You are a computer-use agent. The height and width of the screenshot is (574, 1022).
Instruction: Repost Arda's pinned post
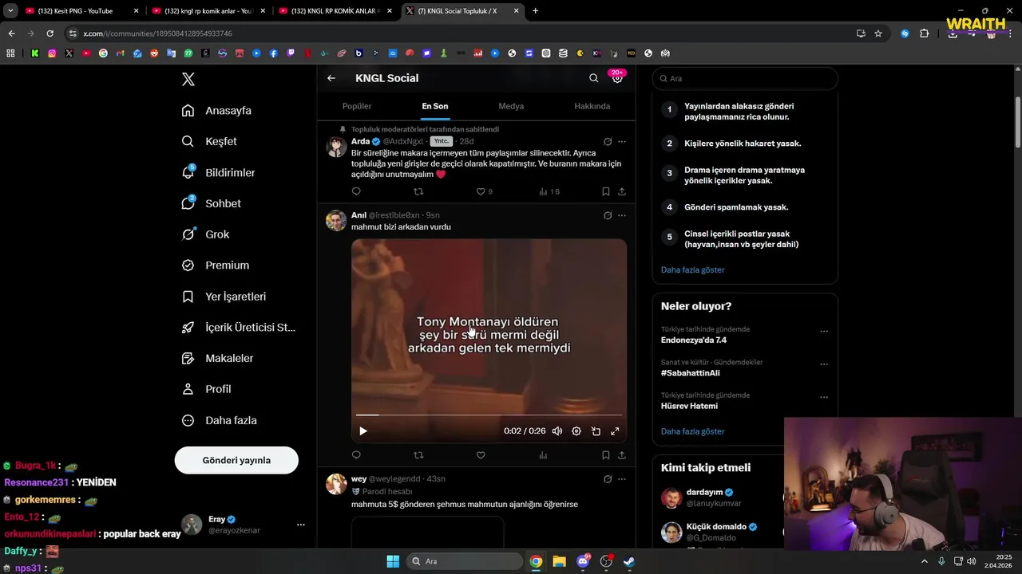[418, 191]
